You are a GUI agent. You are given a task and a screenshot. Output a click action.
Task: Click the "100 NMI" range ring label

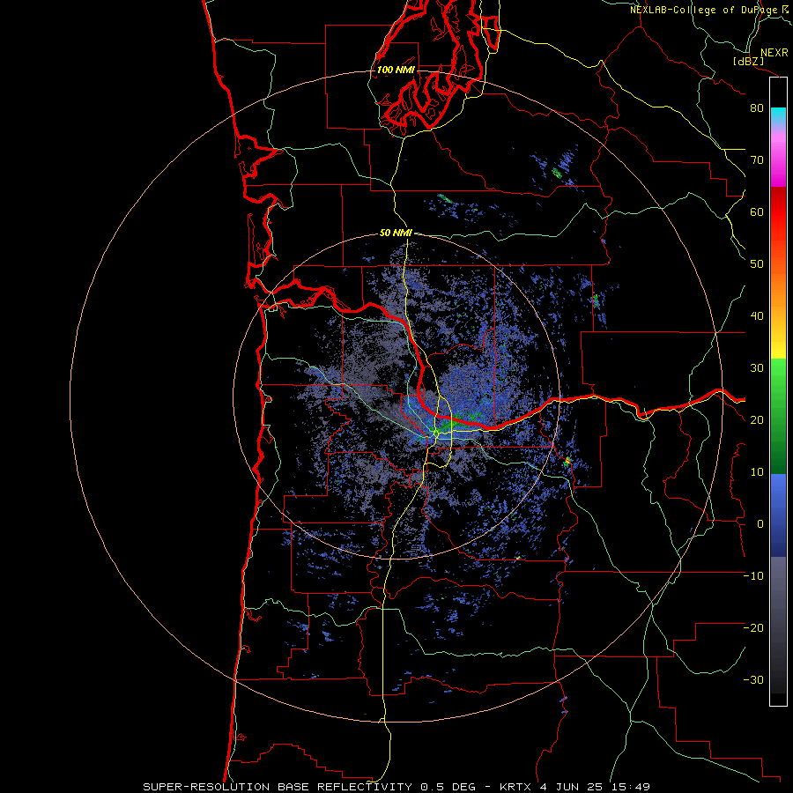pyautogui.click(x=396, y=70)
